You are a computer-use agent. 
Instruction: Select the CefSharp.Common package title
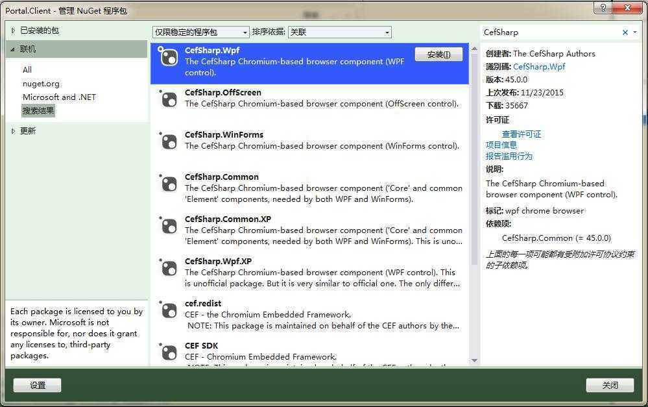click(221, 177)
